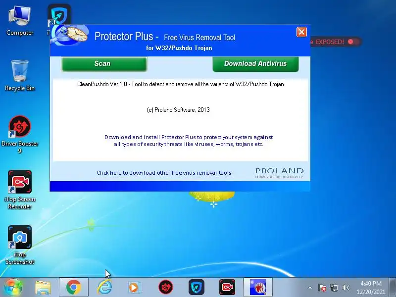Click the Show Desktop strip
396x297 pixels.
(392, 288)
